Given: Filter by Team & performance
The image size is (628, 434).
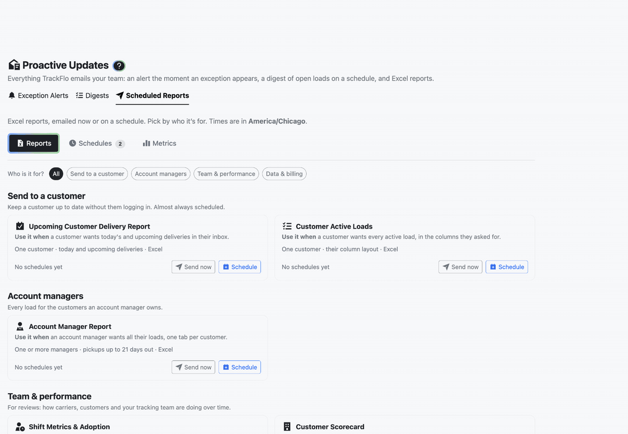Looking at the screenshot, I should [226, 174].
